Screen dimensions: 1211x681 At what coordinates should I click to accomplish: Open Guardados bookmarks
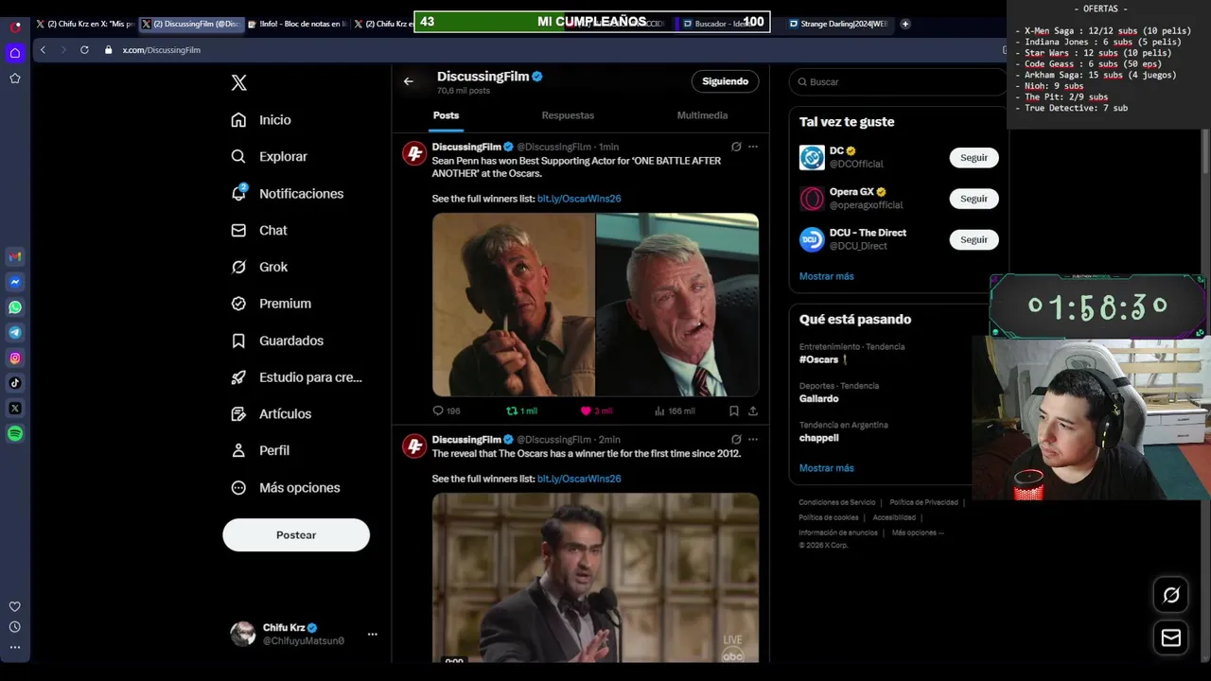[277, 340]
